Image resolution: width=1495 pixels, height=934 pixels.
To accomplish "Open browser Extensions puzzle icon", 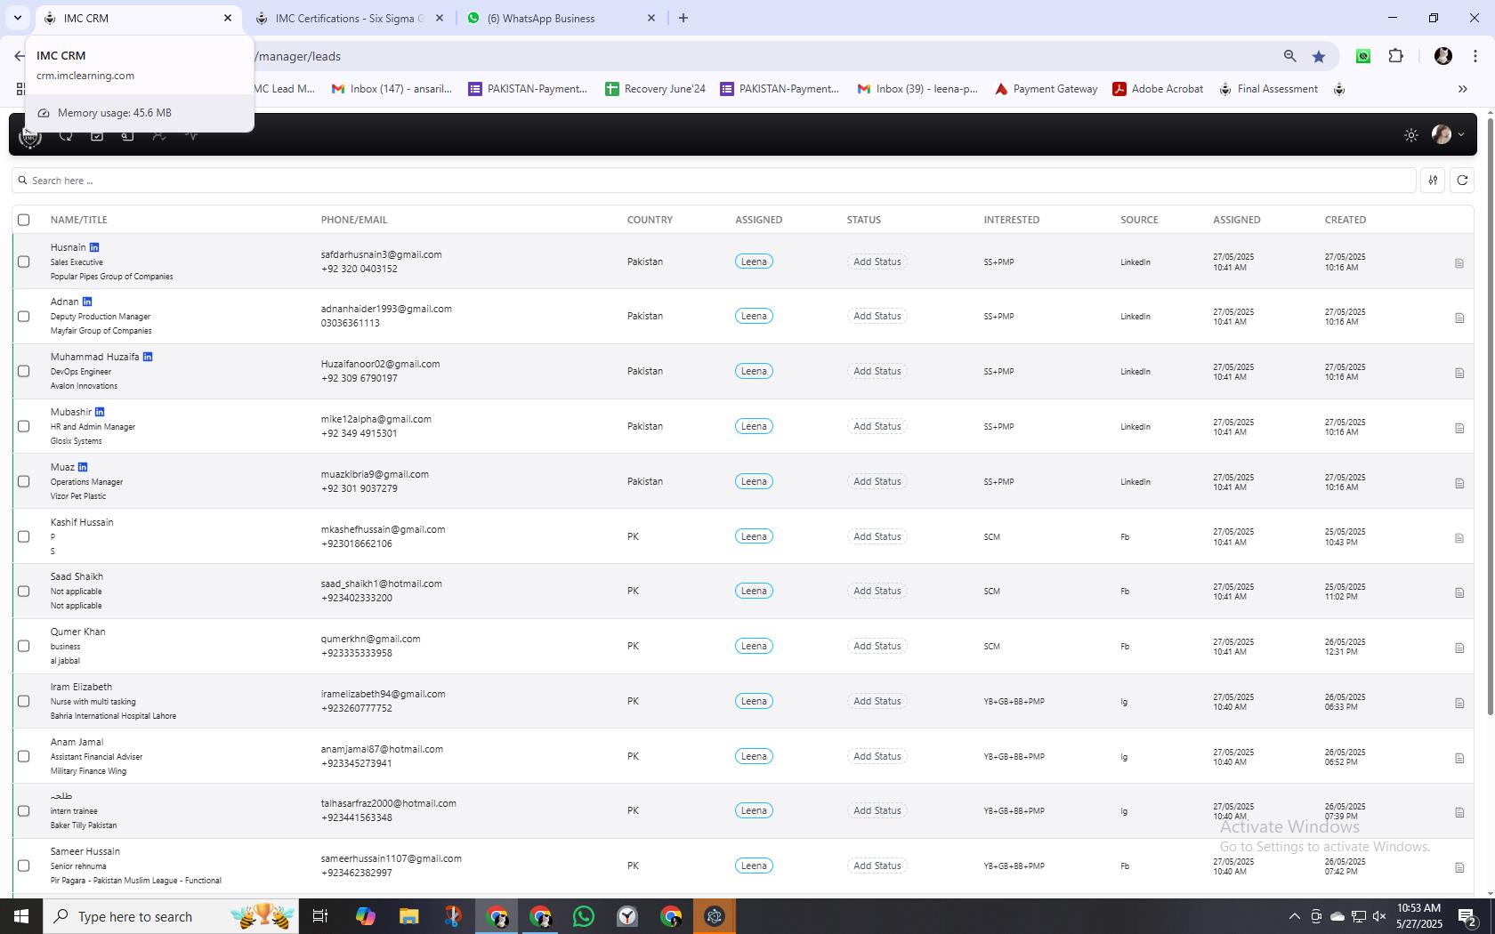I will 1395,56.
